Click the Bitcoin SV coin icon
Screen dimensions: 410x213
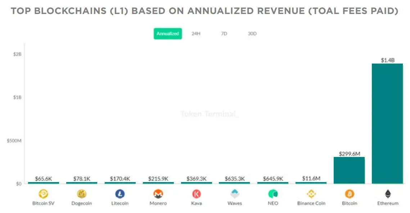[x=44, y=194]
